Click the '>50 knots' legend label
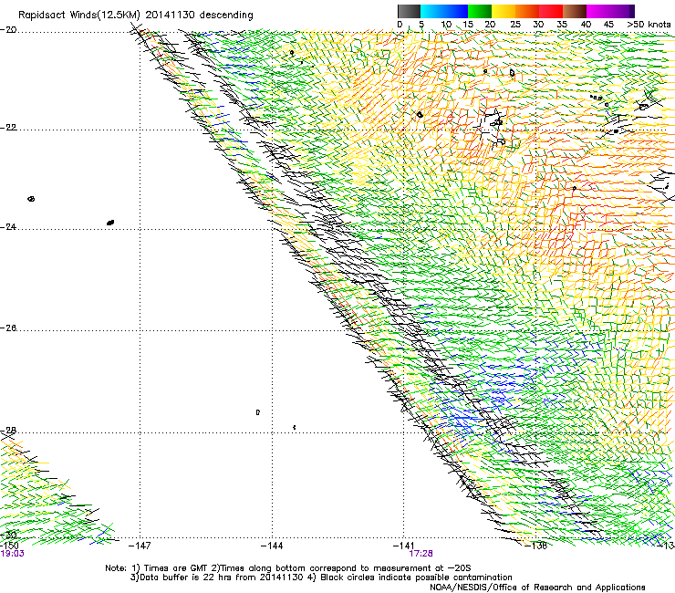 coord(649,25)
